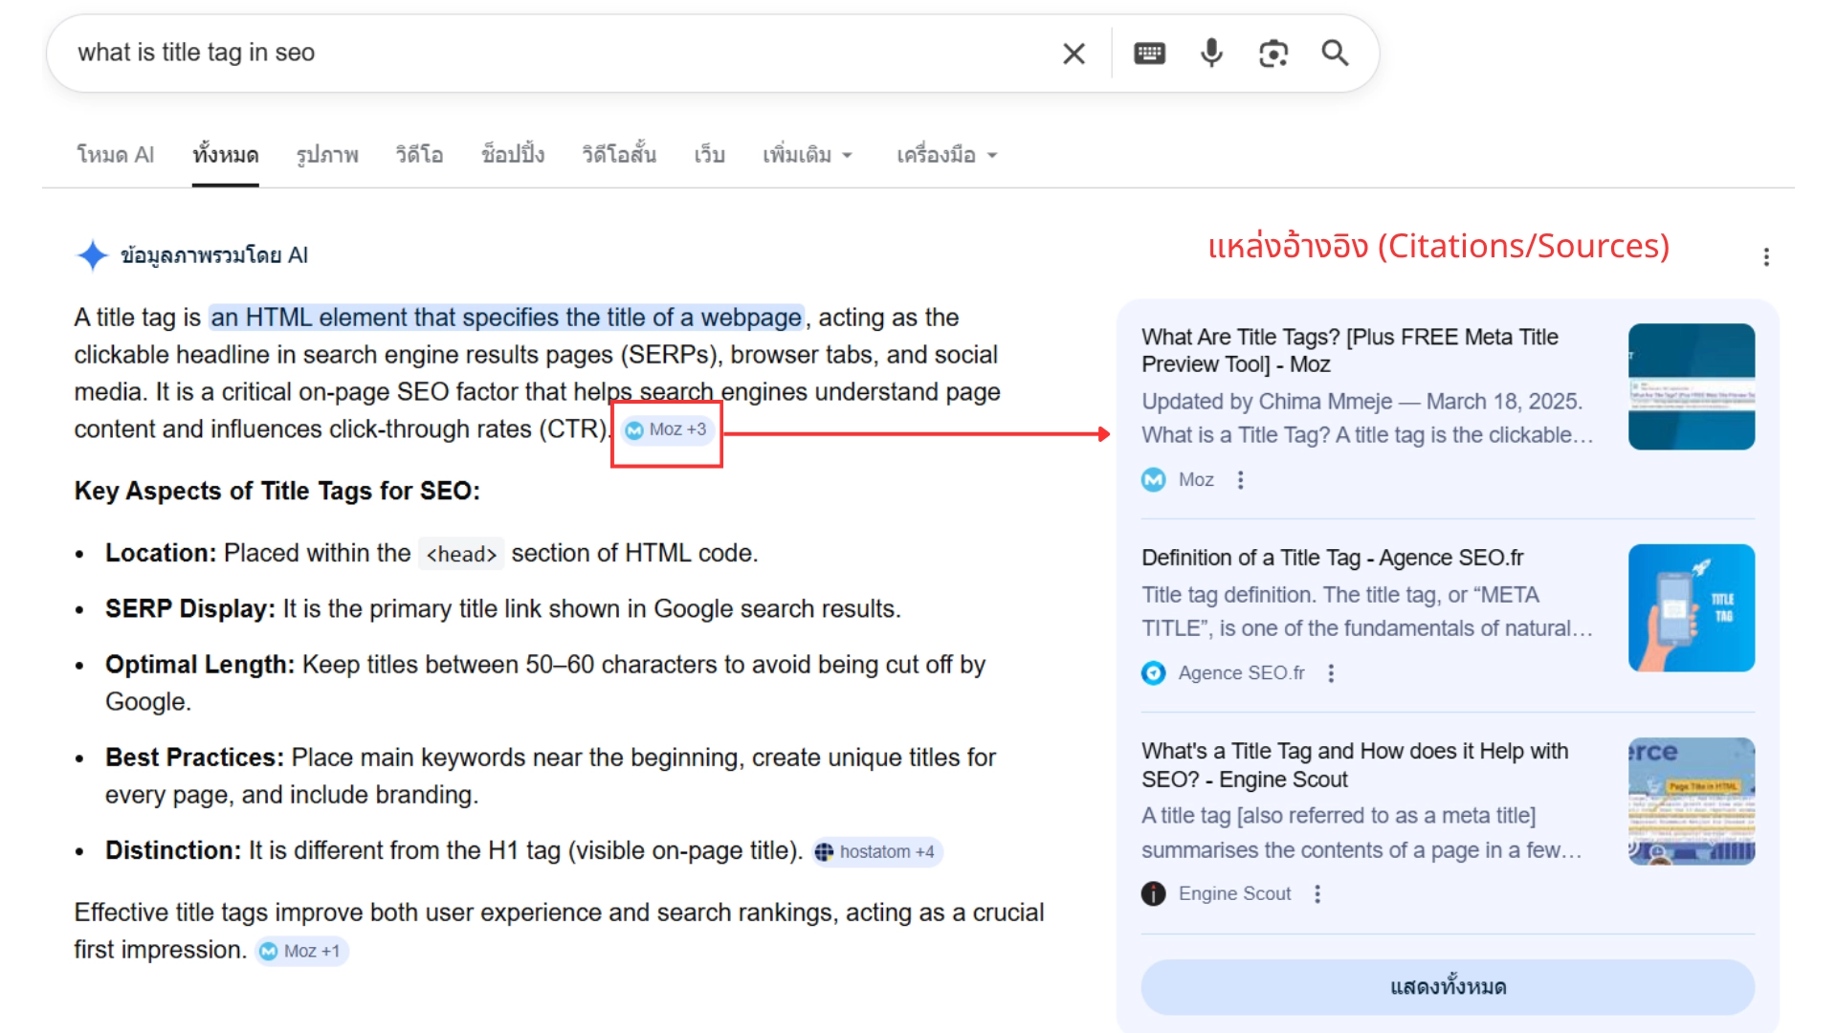
Task: Click the magnifying glass search icon
Action: [1335, 53]
